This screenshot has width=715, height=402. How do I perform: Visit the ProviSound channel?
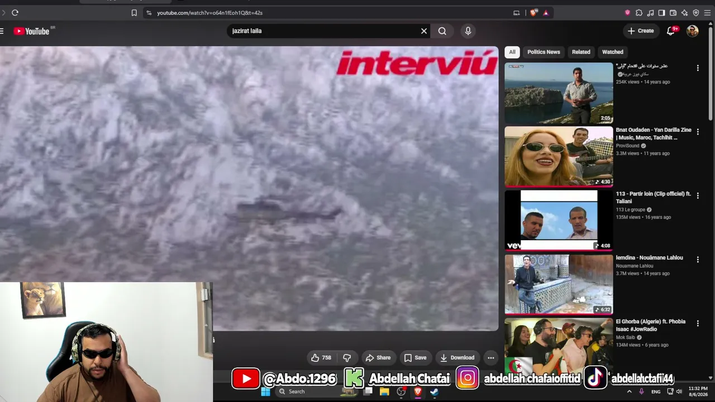click(x=627, y=146)
